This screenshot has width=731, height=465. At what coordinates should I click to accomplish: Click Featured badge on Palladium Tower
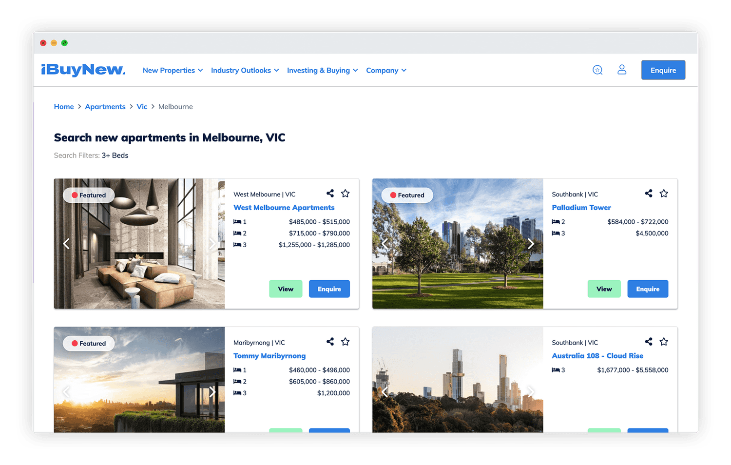click(407, 195)
